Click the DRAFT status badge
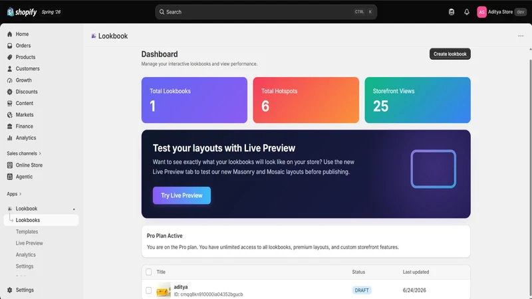Screen dimensions: 532x299 (x=362, y=290)
